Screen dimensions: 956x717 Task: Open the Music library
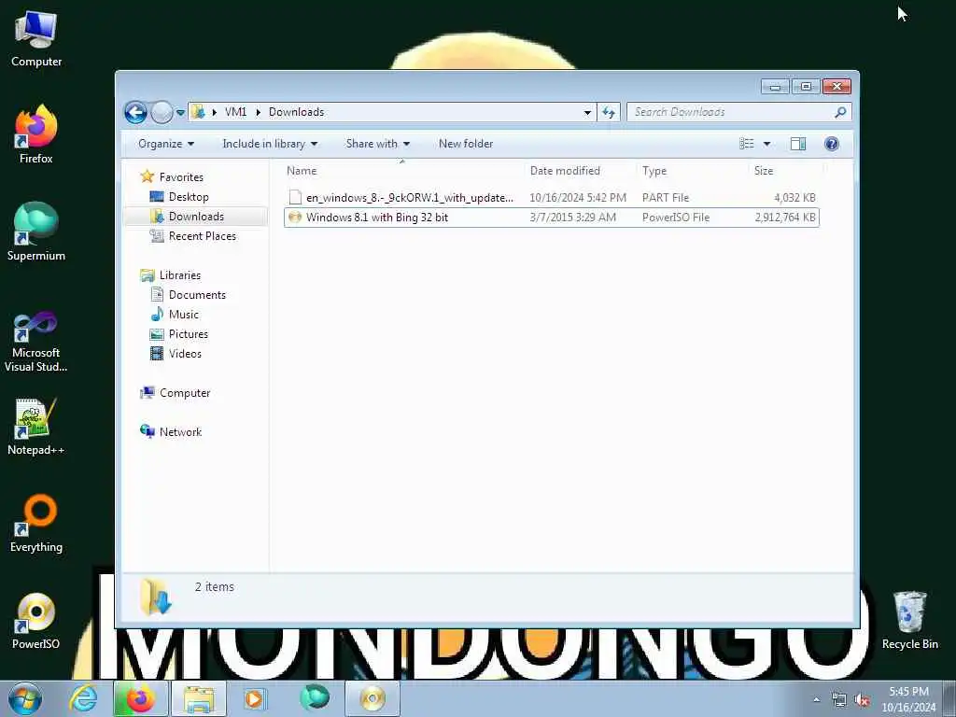point(175,314)
